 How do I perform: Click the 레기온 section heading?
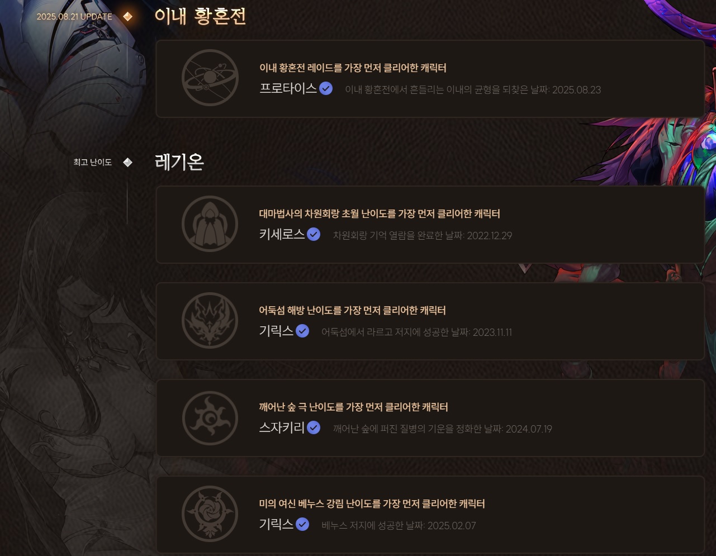tap(179, 162)
